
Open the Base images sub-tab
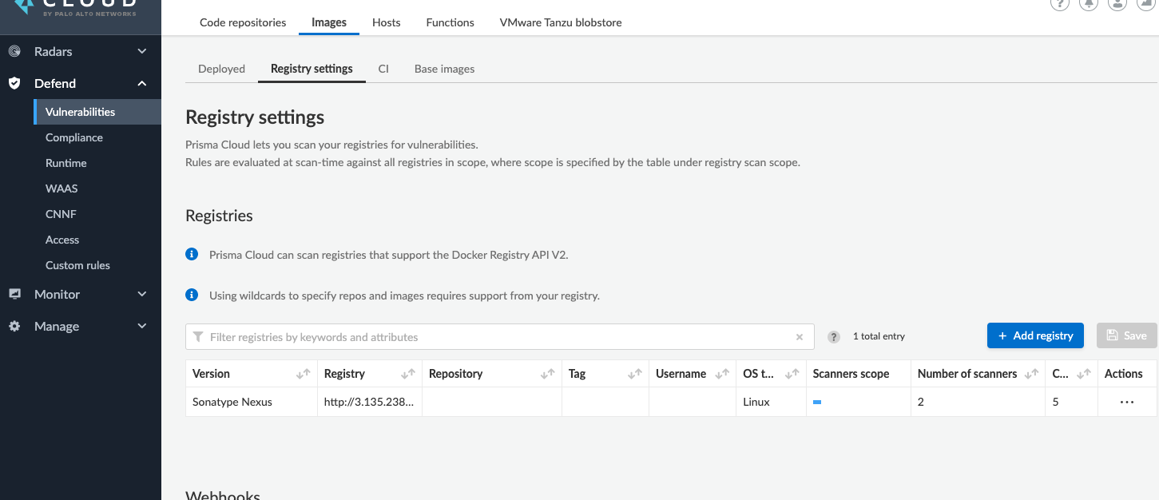(444, 69)
